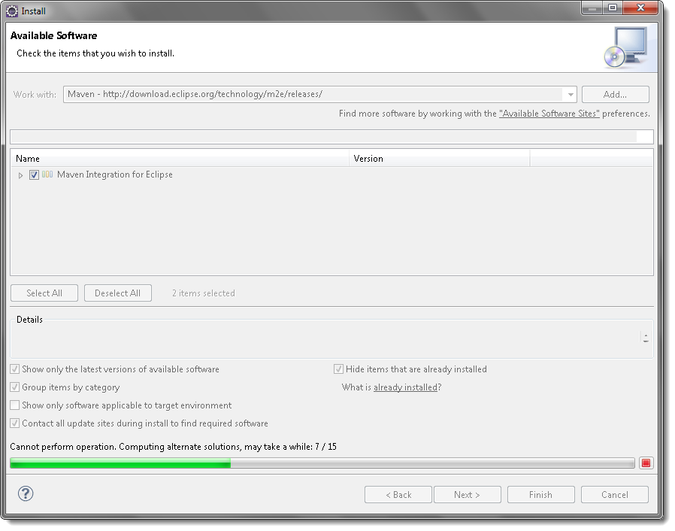Toggle Show only the latest versions checkbox
This screenshot has height=531, width=675.
[14, 369]
